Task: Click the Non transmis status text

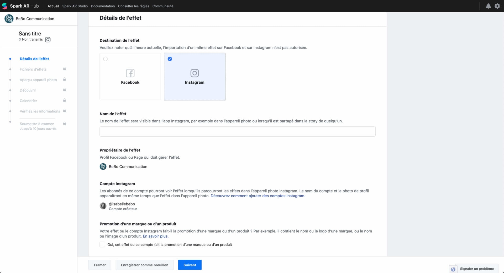Action: (x=32, y=39)
